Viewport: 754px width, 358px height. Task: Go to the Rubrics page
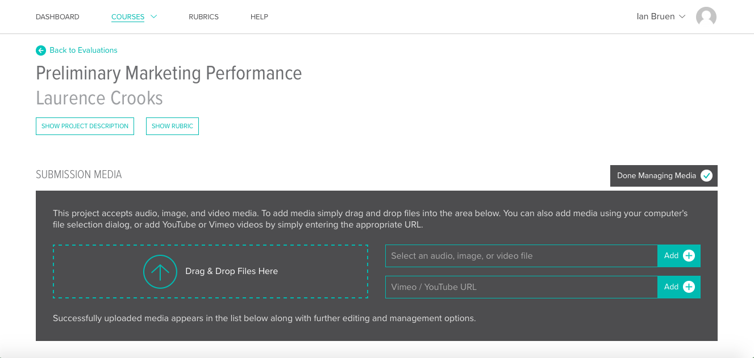(203, 17)
